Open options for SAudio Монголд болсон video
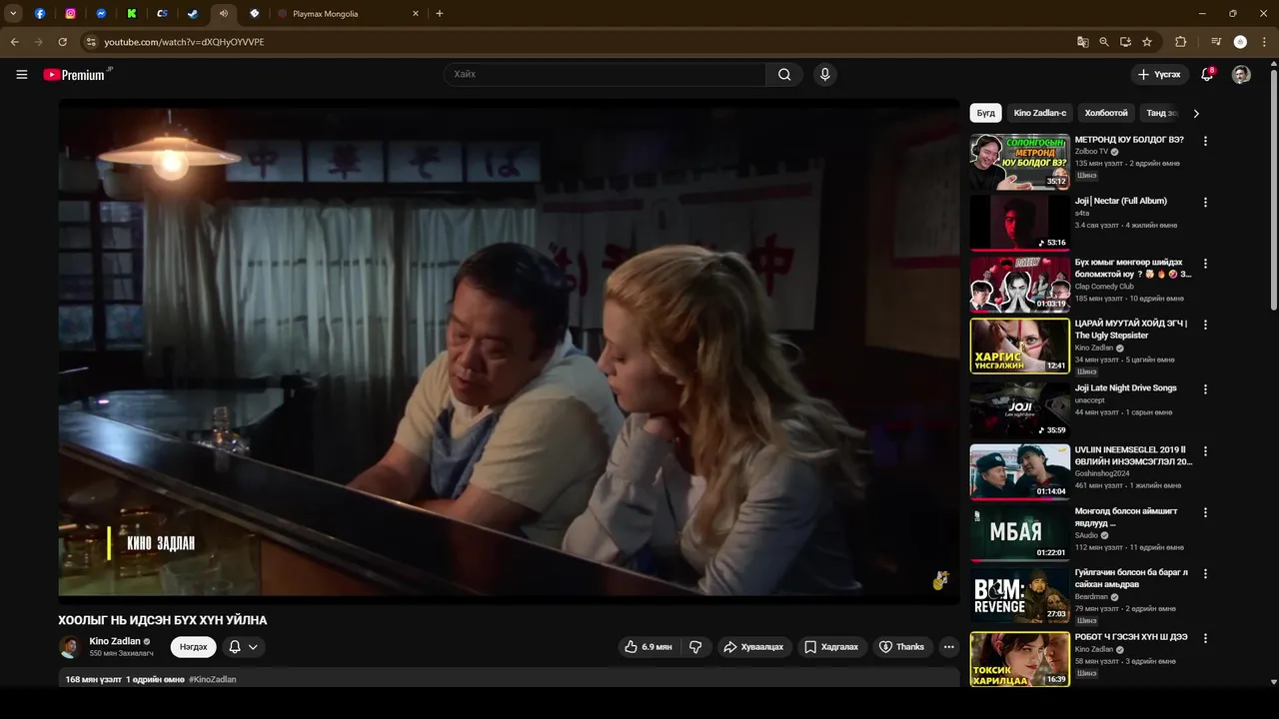This screenshot has height=719, width=1279. (1205, 512)
